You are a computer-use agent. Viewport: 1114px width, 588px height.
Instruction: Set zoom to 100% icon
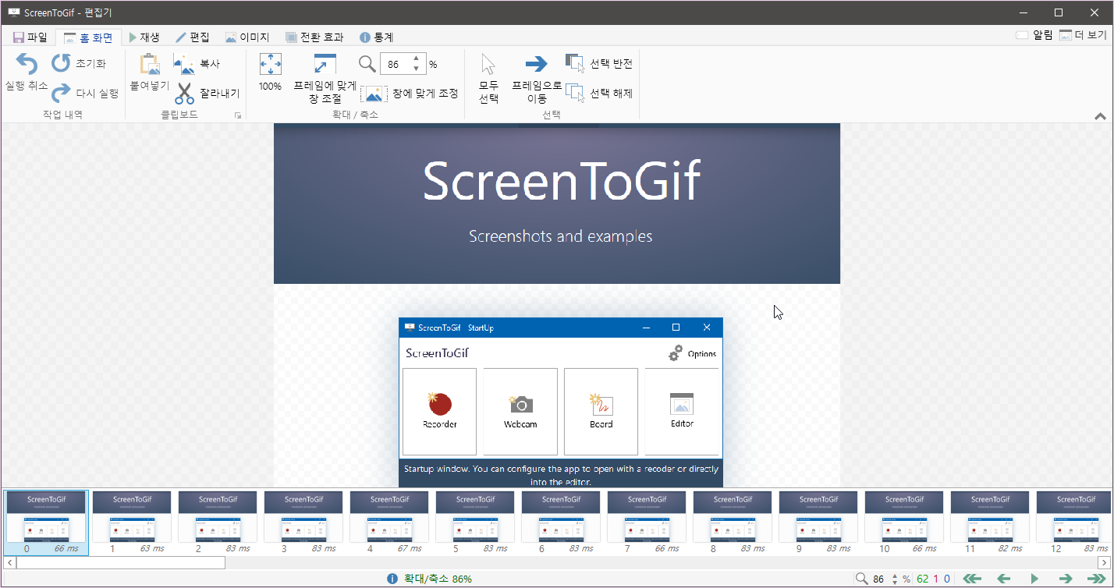(x=270, y=64)
